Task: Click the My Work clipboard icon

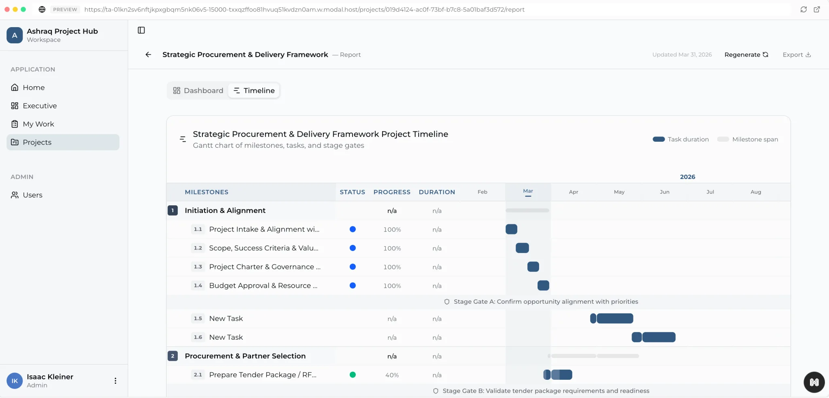Action: 15,124
